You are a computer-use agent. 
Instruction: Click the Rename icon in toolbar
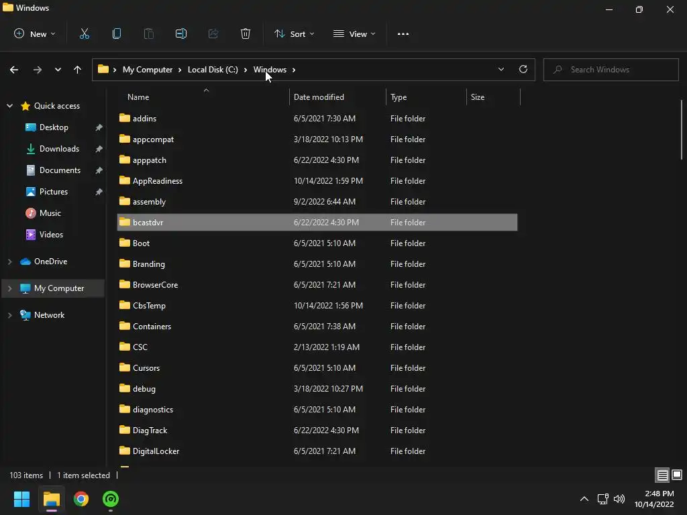tap(181, 34)
